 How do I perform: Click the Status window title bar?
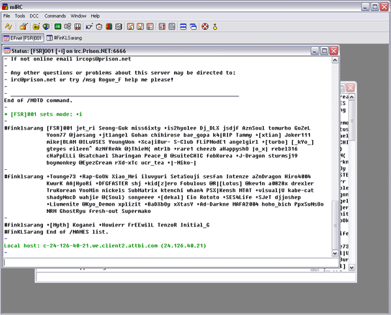coord(171,51)
